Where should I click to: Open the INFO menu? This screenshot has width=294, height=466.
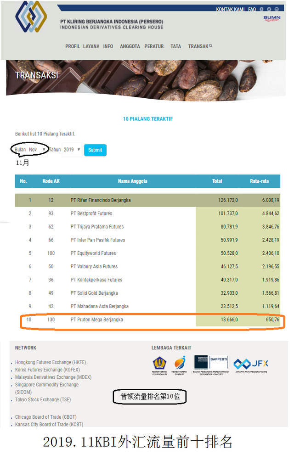click(108, 46)
